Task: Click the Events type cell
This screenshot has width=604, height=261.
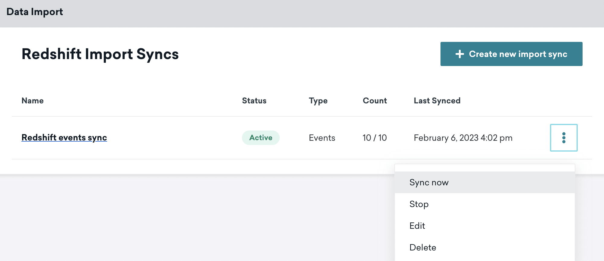Action: pyautogui.click(x=322, y=138)
